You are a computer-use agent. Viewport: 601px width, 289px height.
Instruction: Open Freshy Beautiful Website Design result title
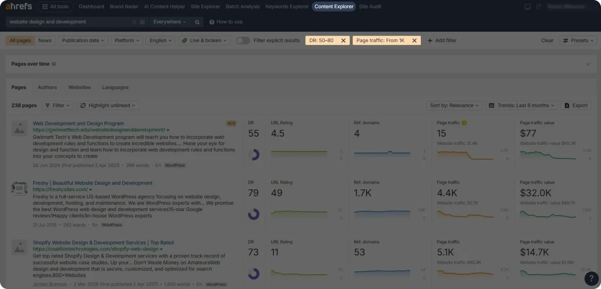(92, 183)
